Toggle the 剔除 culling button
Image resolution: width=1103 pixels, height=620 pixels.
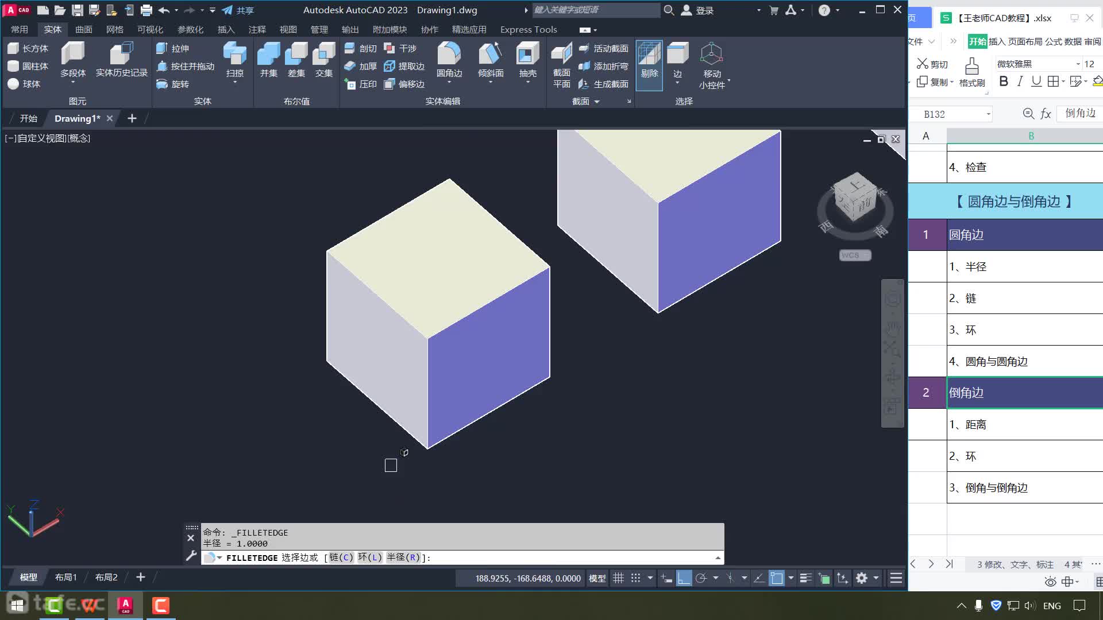(649, 64)
